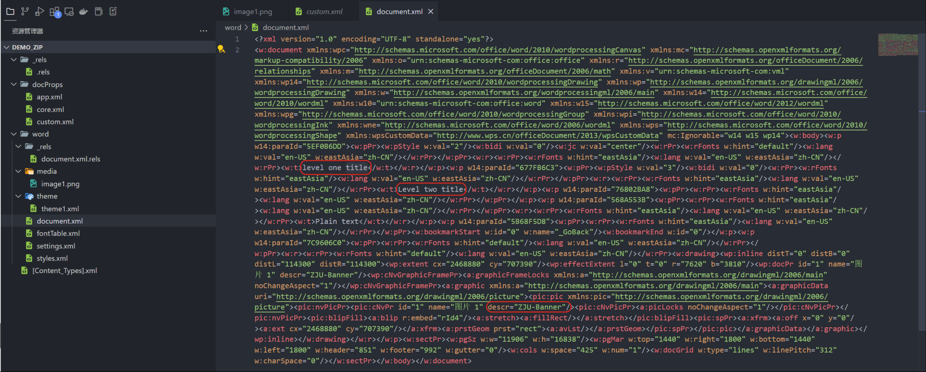The height and width of the screenshot is (372, 926).
Task: Click the lightbulb code action icon
Action: tap(221, 49)
